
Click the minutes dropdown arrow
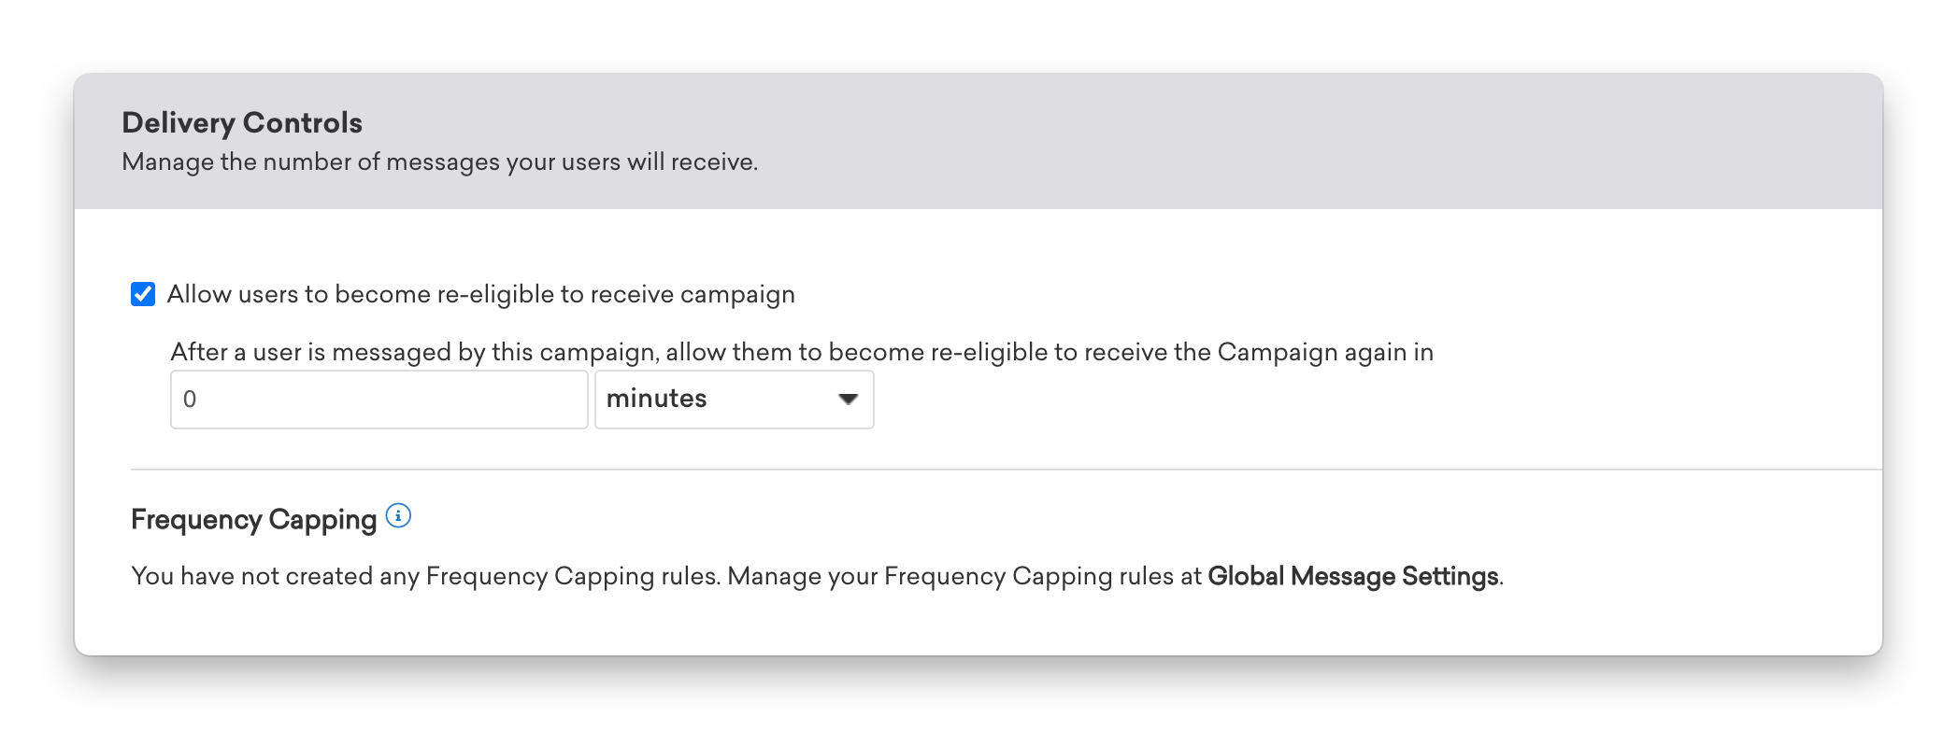click(848, 400)
